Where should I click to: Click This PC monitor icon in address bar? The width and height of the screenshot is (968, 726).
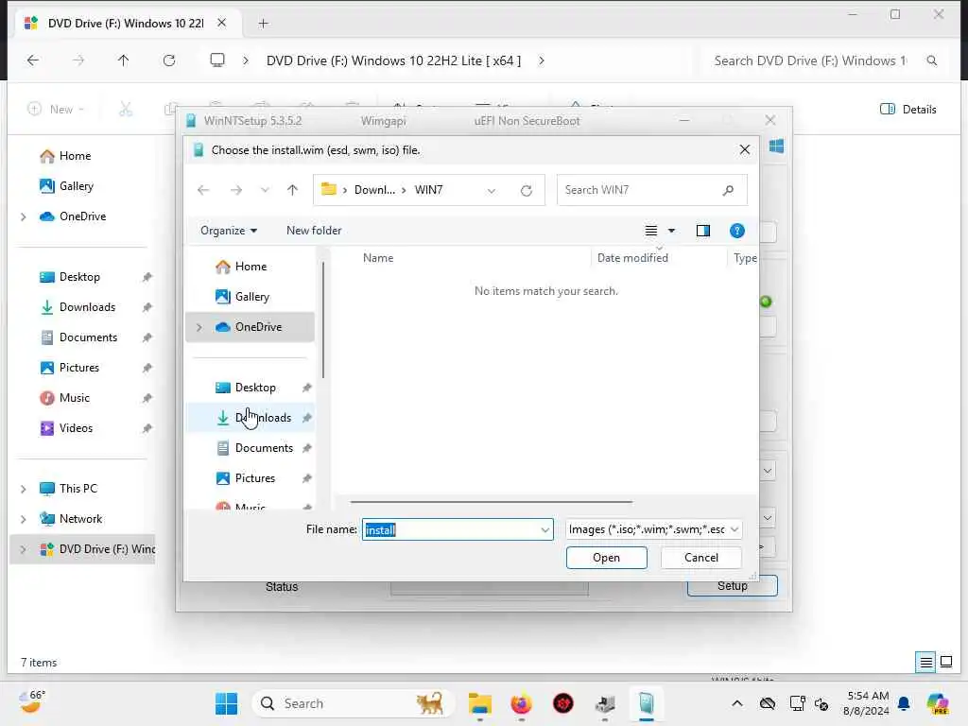pos(217,60)
